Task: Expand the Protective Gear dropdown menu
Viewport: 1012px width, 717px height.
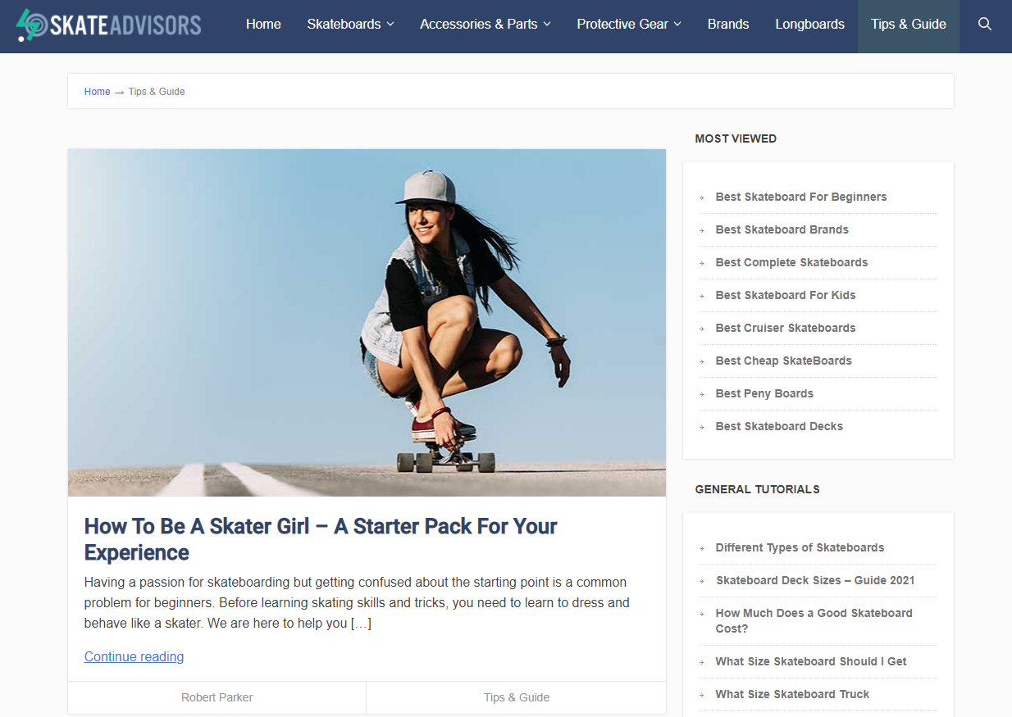Action: click(x=629, y=24)
